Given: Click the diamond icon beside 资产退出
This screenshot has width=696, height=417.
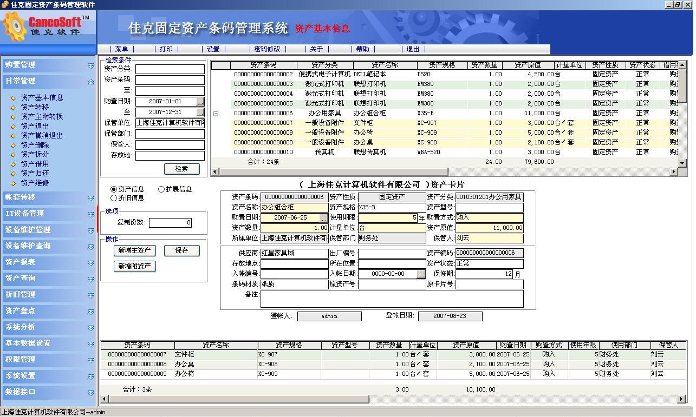Looking at the screenshot, I should (14, 127).
